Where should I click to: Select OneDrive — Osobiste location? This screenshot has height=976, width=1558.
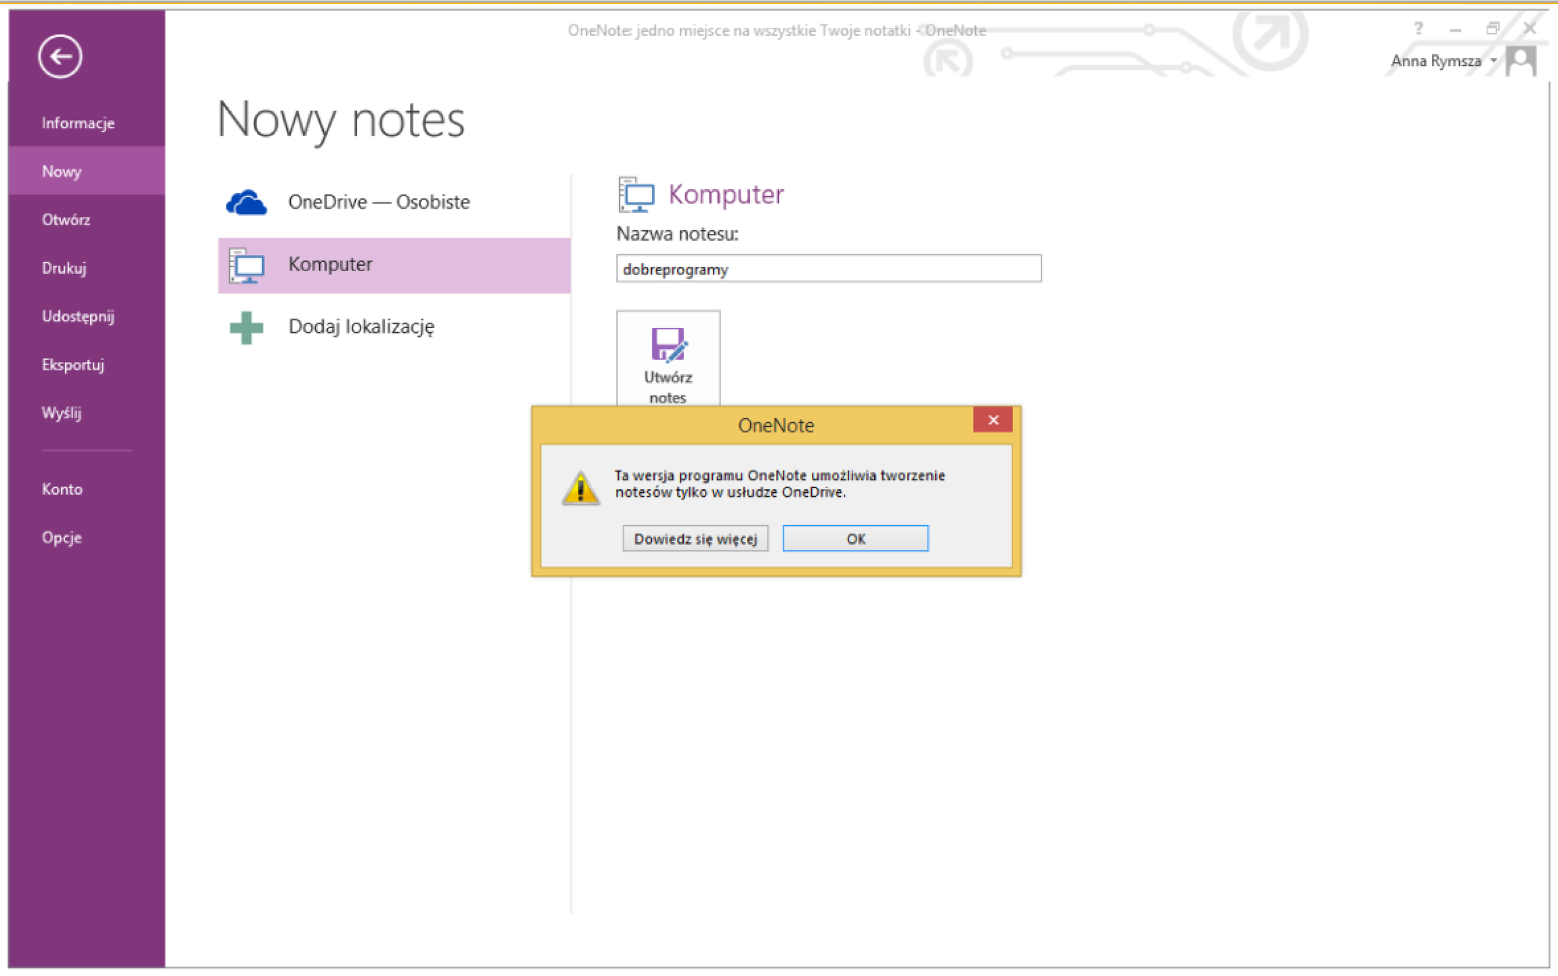(x=394, y=203)
